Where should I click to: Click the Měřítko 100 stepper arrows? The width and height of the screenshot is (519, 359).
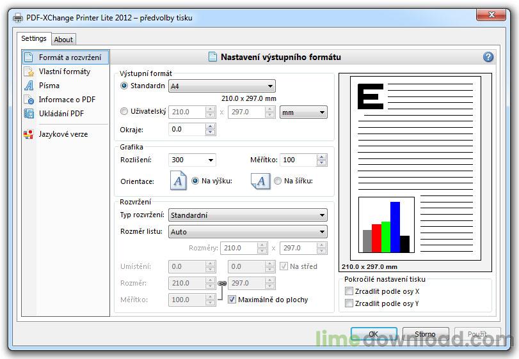click(321, 160)
